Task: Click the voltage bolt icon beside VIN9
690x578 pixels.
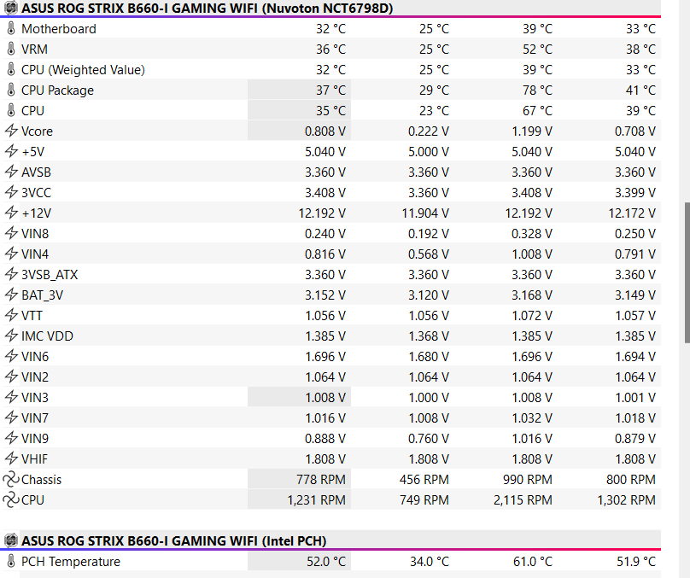Action: pyautogui.click(x=11, y=439)
